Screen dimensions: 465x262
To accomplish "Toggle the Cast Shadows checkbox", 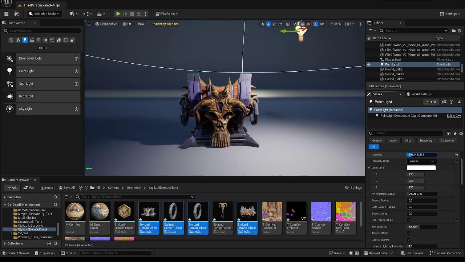I will pos(409,240).
